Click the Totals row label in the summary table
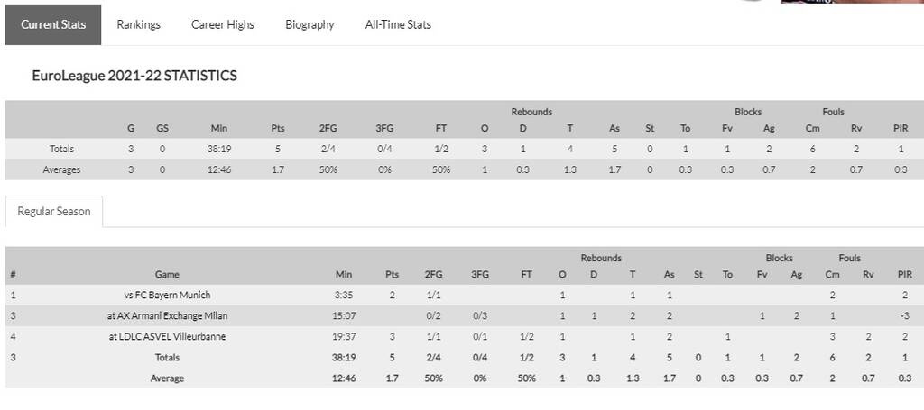Viewport: 924px width, 410px height. click(61, 149)
